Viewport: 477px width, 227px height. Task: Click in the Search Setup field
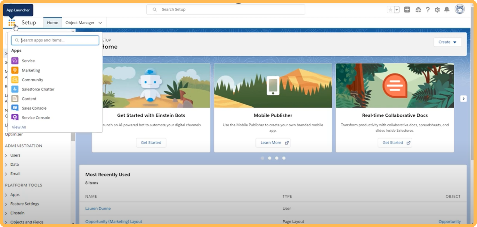226,10
